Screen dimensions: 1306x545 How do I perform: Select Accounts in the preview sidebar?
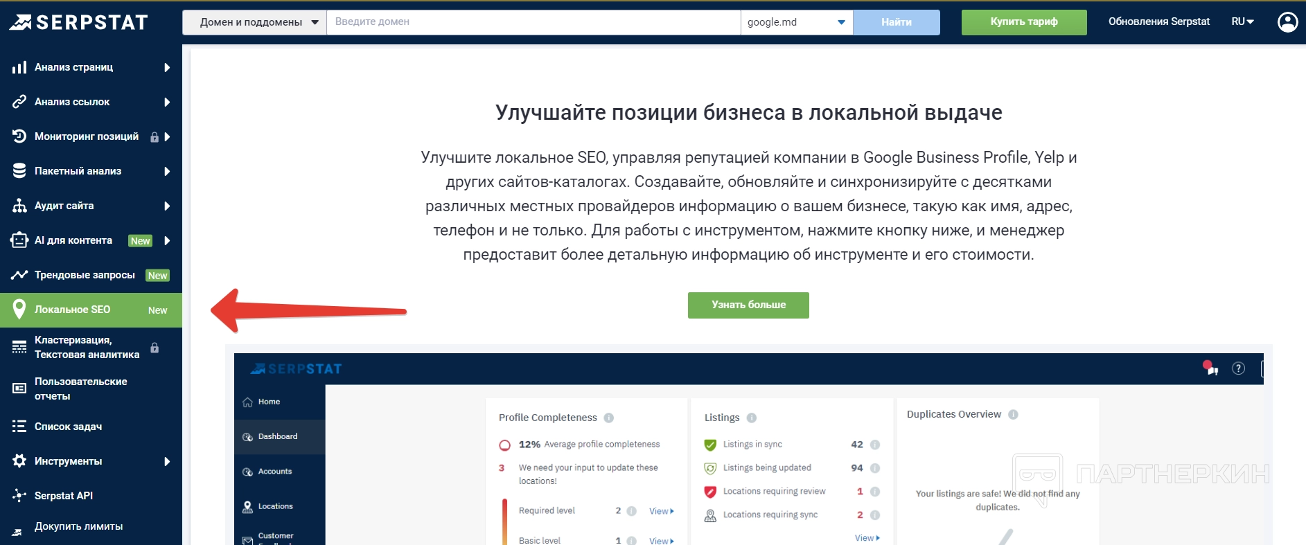click(279, 472)
